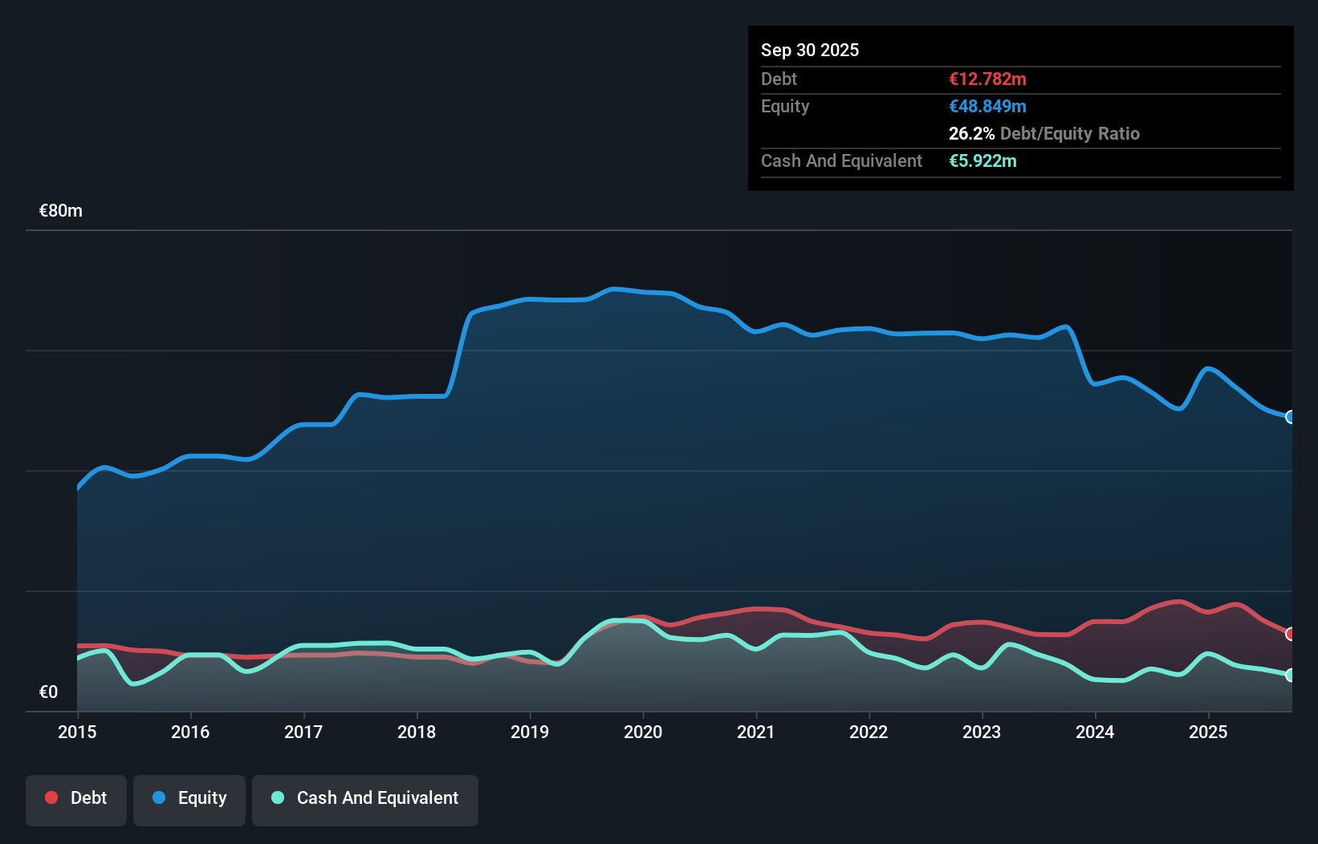The height and width of the screenshot is (844, 1318).
Task: Click the blue Equity legend dot
Action: tap(159, 797)
